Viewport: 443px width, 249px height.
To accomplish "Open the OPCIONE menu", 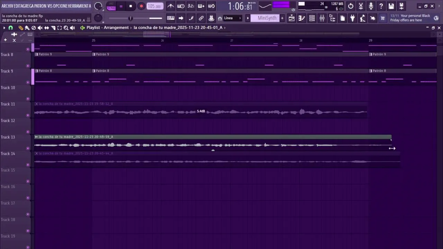I will (x=60, y=6).
